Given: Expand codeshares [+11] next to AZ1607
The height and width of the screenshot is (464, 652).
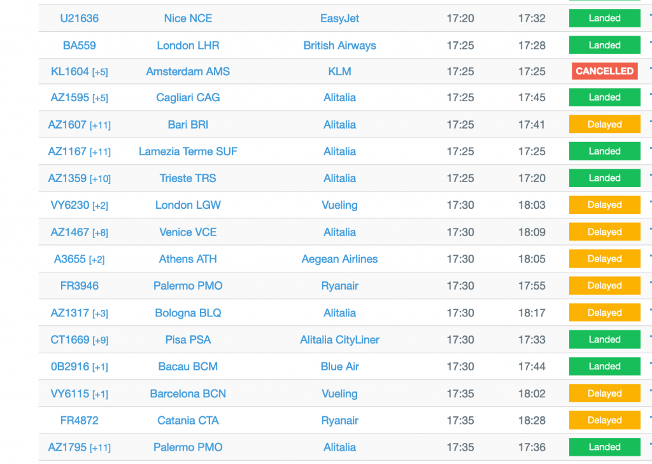Looking at the screenshot, I should click(100, 125).
